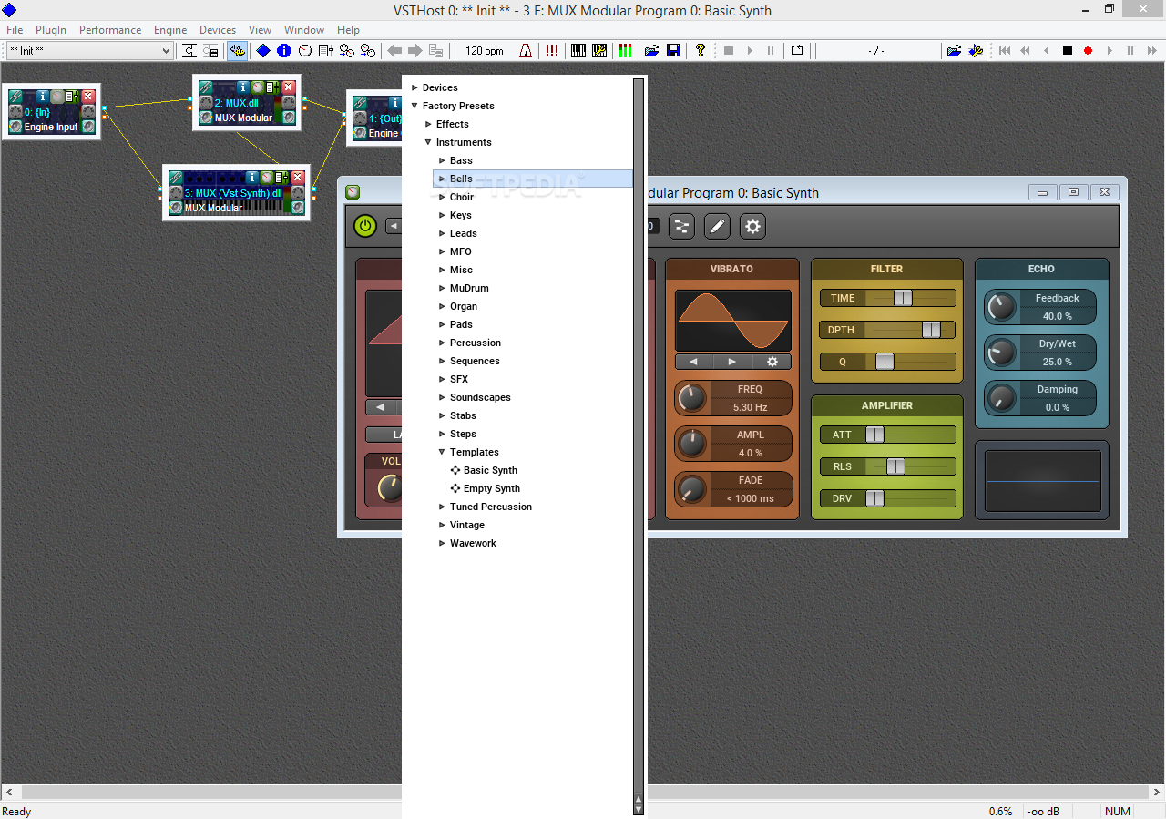The image size is (1166, 819).
Task: Toggle the piano keyboard with wrench icon
Action: pos(599,51)
